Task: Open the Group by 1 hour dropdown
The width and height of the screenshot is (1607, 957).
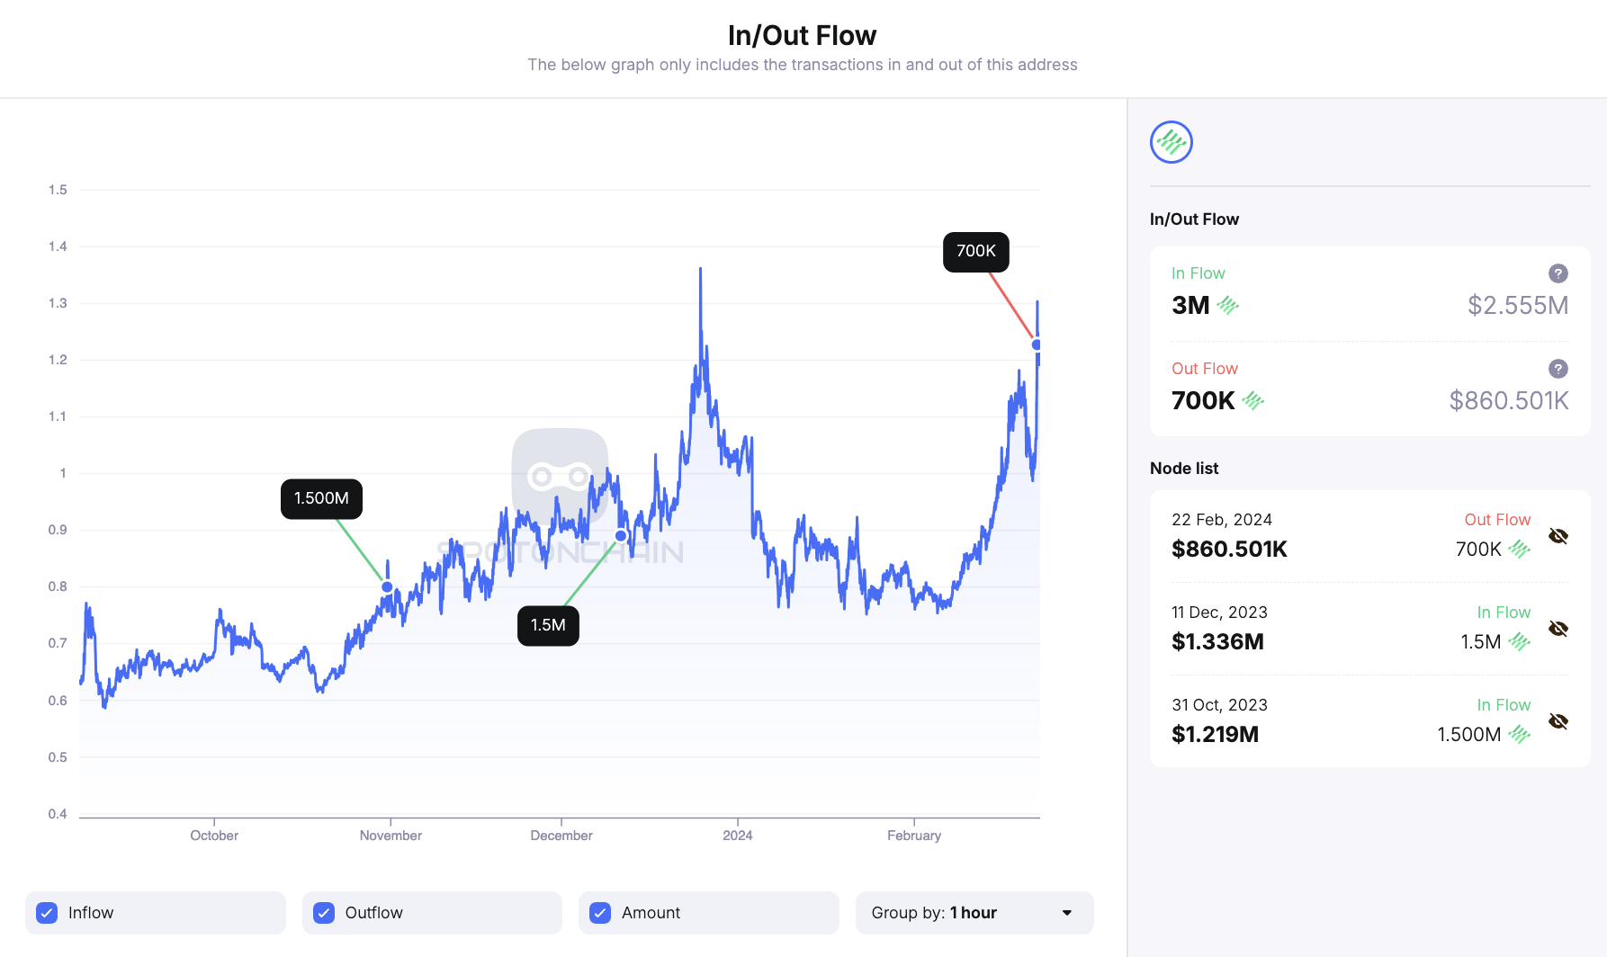Action: [974, 912]
